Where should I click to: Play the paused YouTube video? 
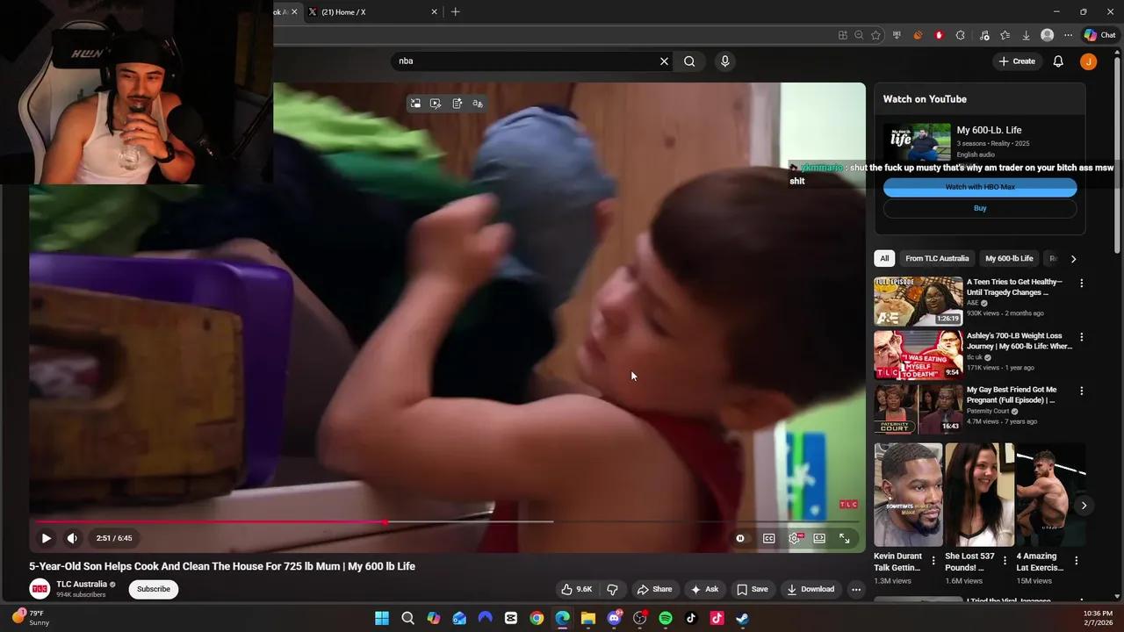pos(46,538)
